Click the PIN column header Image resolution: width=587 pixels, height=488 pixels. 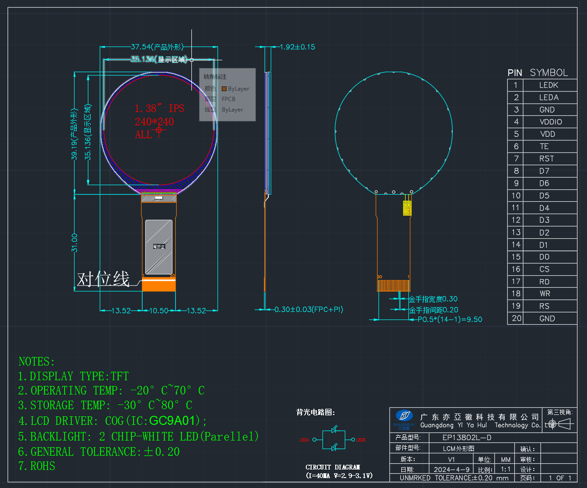[x=515, y=73]
